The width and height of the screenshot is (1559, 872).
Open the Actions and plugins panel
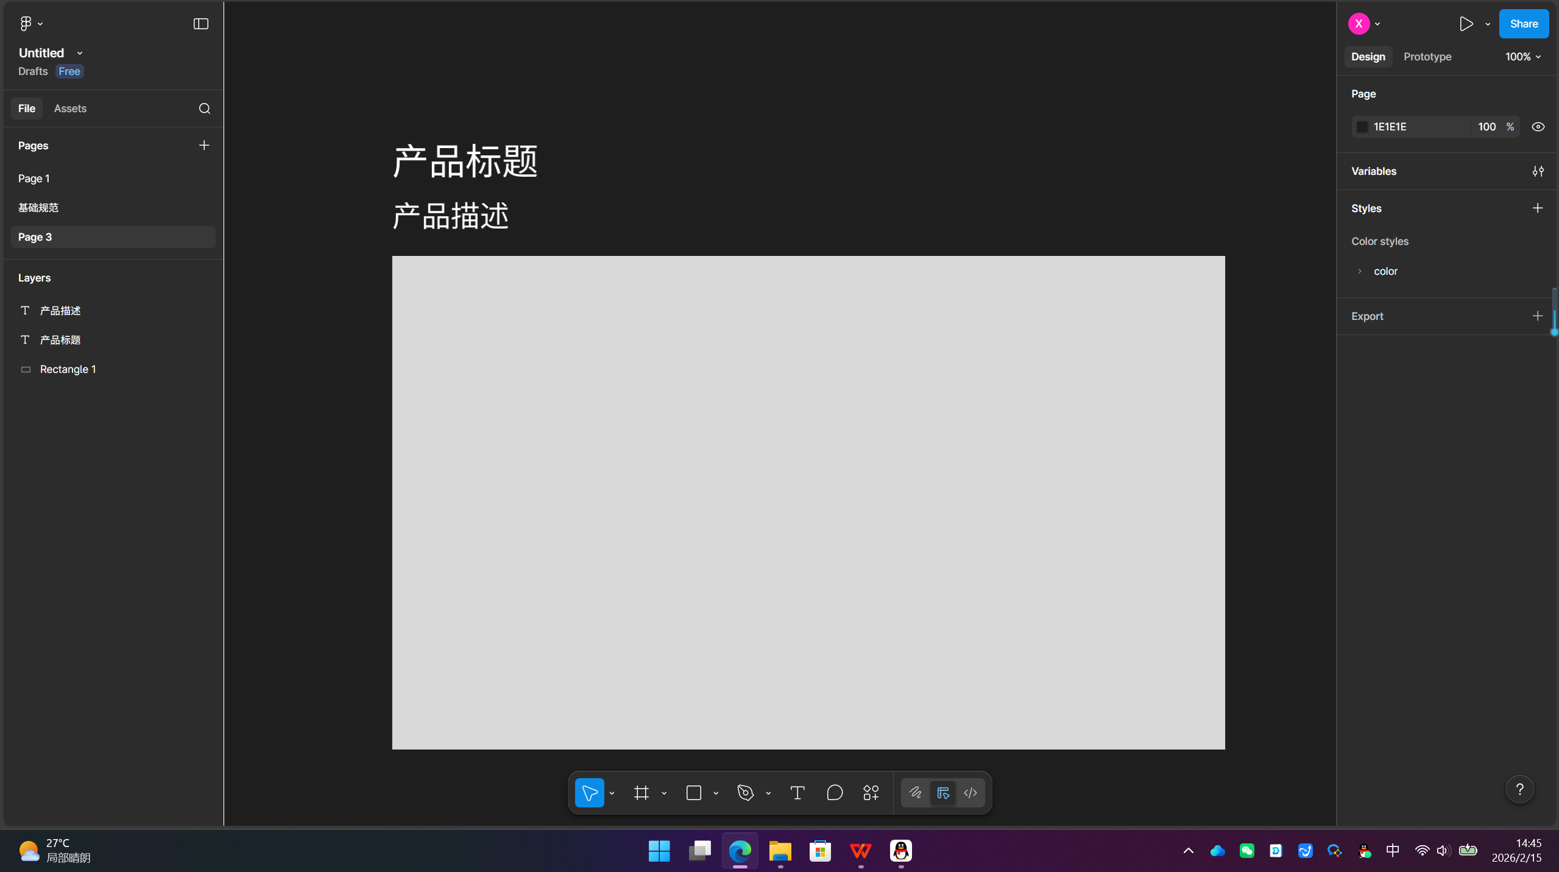point(870,793)
